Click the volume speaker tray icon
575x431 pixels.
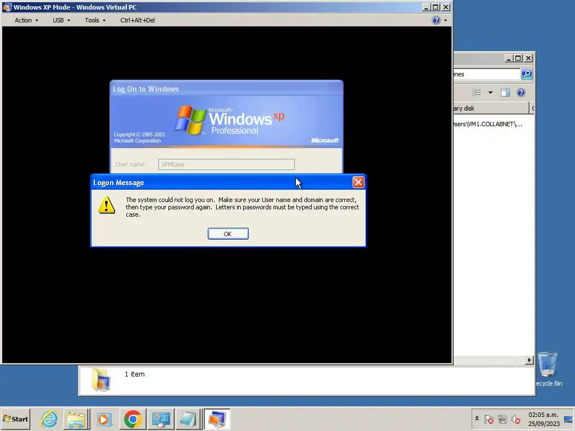coord(516,419)
